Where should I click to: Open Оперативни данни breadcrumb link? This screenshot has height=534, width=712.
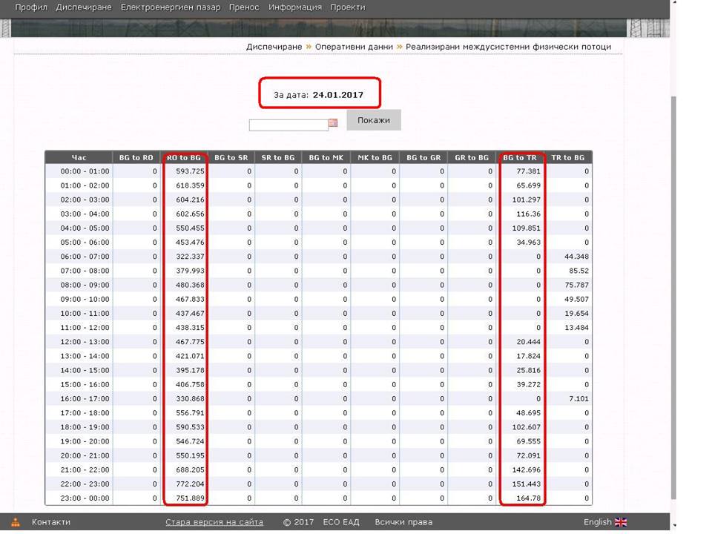(x=354, y=47)
